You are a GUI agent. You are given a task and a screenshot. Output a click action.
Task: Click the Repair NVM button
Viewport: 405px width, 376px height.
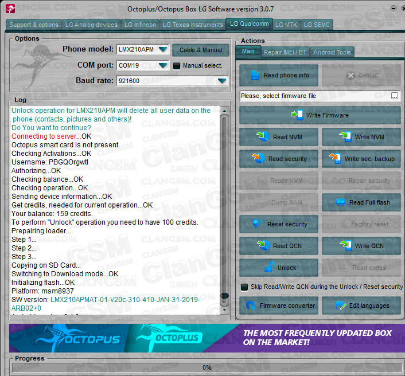point(279,181)
